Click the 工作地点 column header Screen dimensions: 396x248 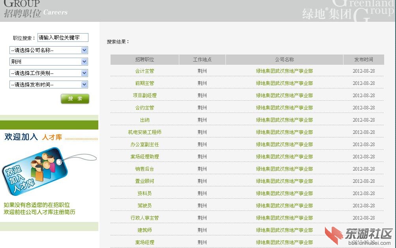[x=202, y=60]
